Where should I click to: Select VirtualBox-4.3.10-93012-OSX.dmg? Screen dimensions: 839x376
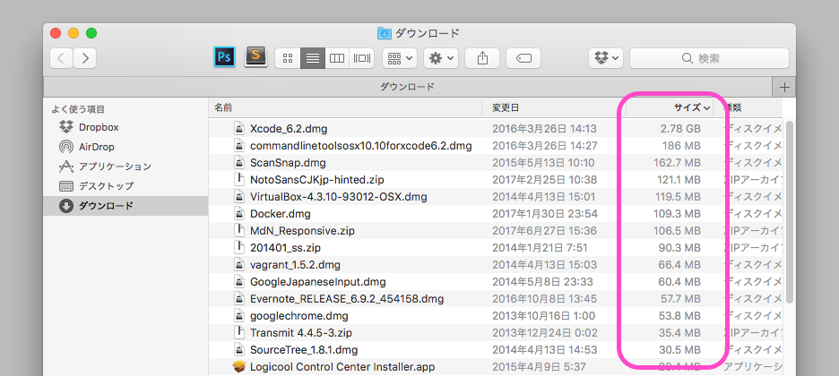pos(338,197)
